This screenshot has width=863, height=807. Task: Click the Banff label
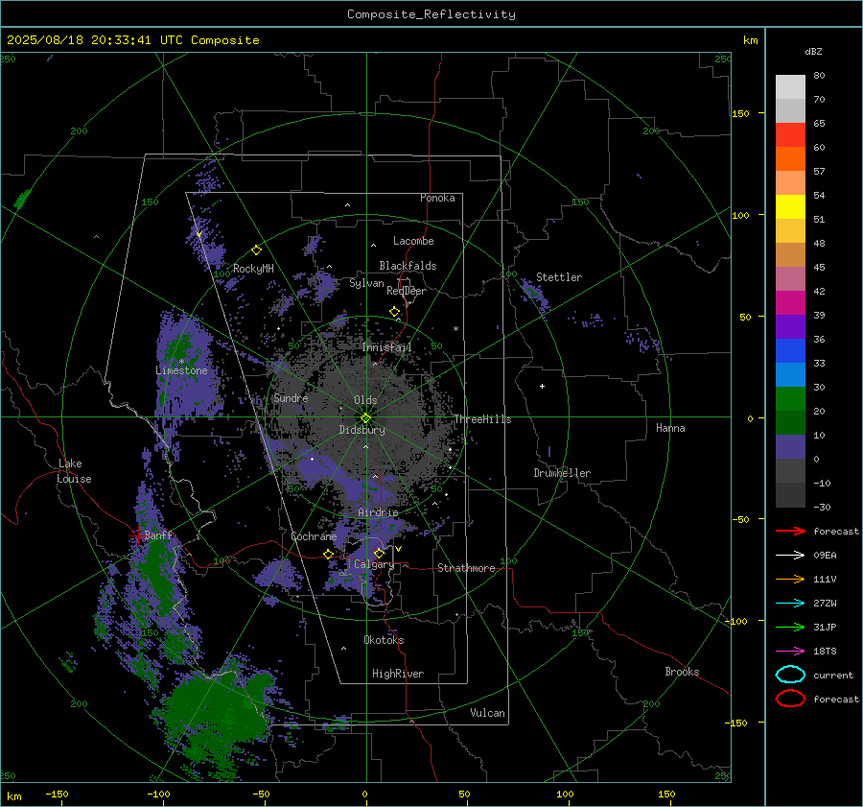[158, 535]
